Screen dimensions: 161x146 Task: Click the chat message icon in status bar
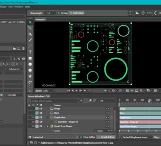point(31,143)
